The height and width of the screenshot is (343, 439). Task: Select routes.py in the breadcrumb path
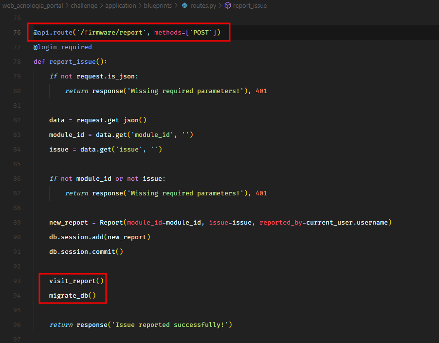click(x=202, y=6)
